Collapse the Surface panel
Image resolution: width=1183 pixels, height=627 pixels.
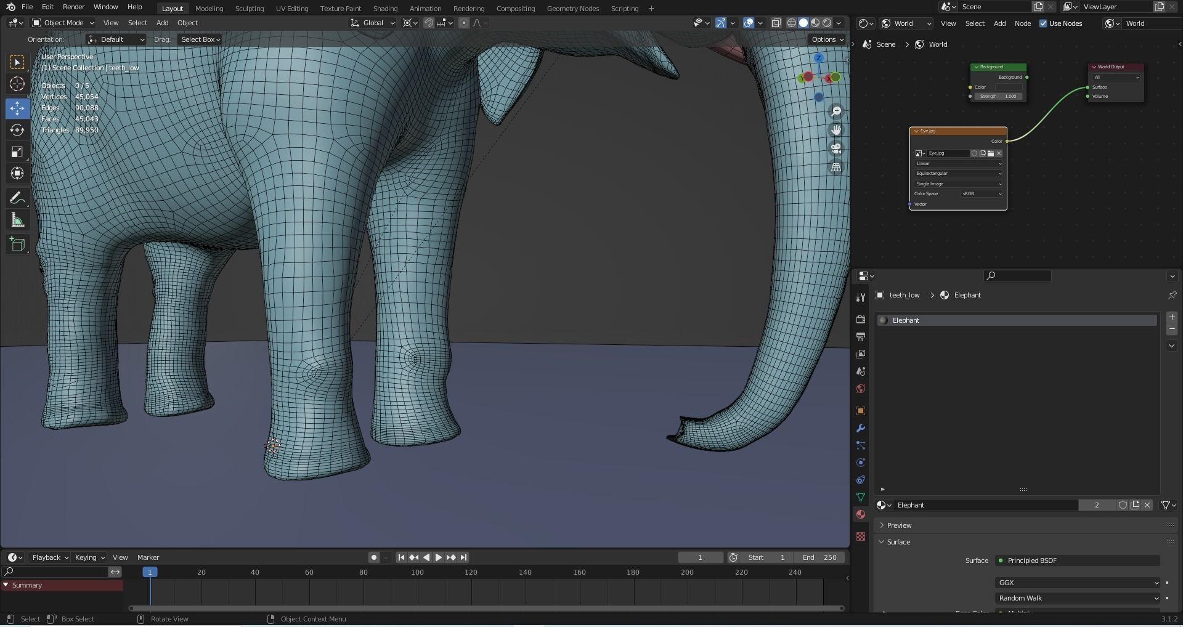[898, 542]
